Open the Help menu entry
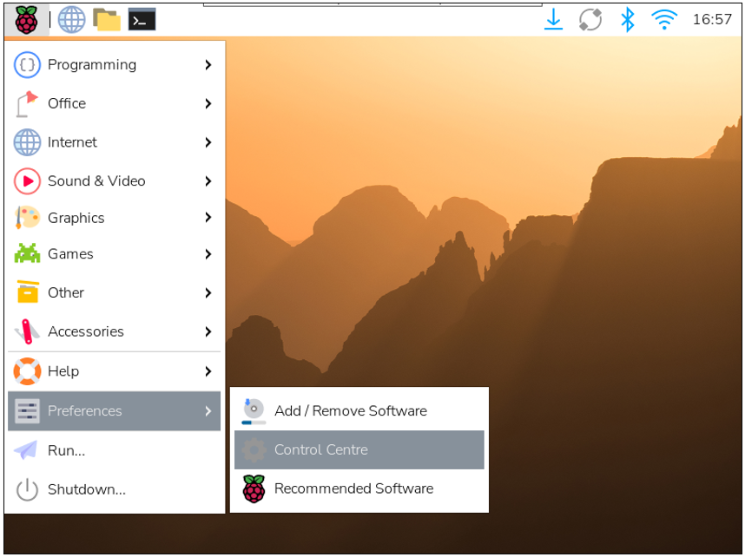 (x=114, y=371)
